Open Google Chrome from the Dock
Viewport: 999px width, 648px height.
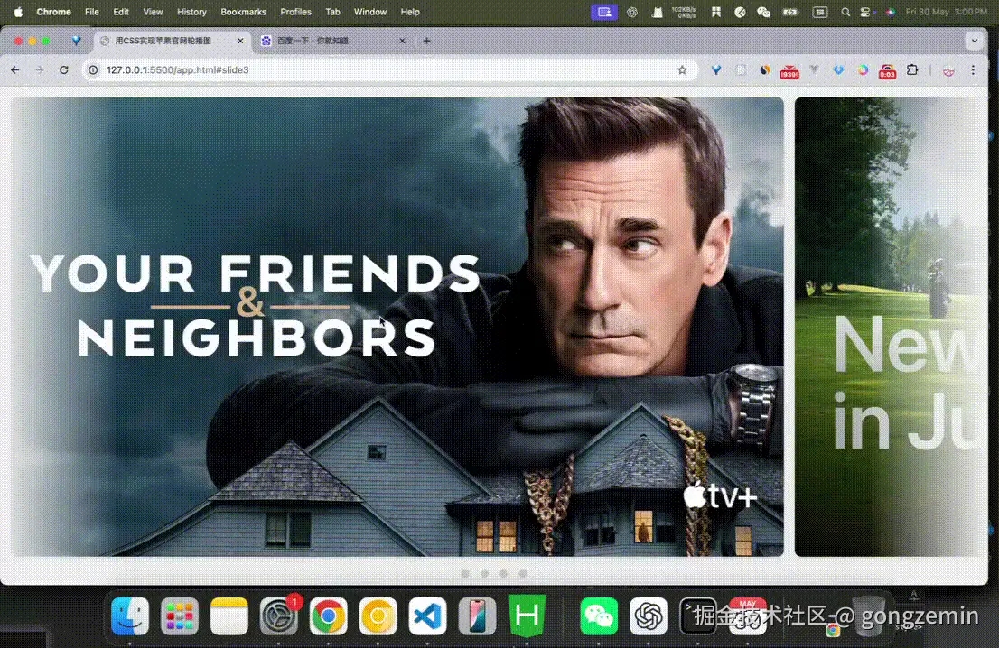(328, 616)
